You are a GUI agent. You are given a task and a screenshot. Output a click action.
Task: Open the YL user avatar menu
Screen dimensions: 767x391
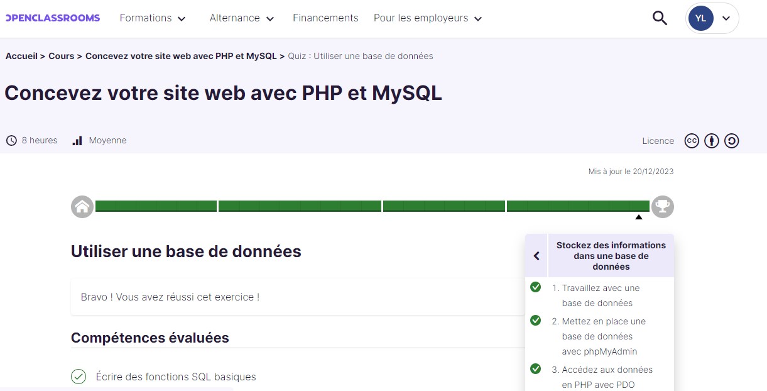(701, 18)
